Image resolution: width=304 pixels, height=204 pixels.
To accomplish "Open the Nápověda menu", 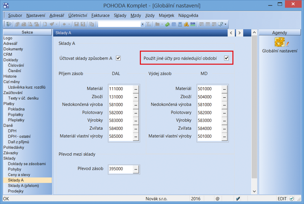I will (x=188, y=16).
